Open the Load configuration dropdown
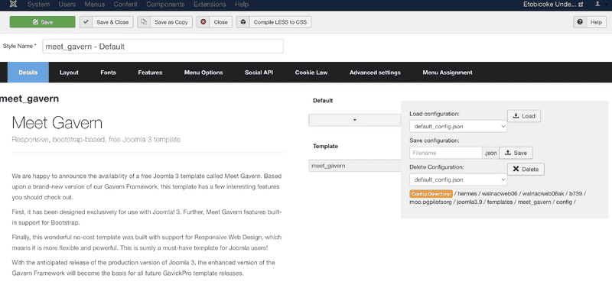 [x=457, y=126]
